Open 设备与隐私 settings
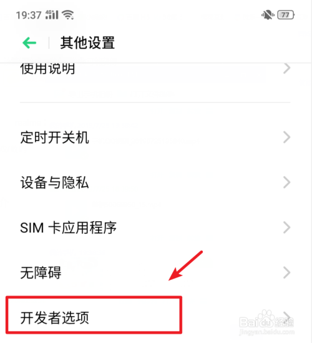Screen dimensions: 312x343 [156, 182]
